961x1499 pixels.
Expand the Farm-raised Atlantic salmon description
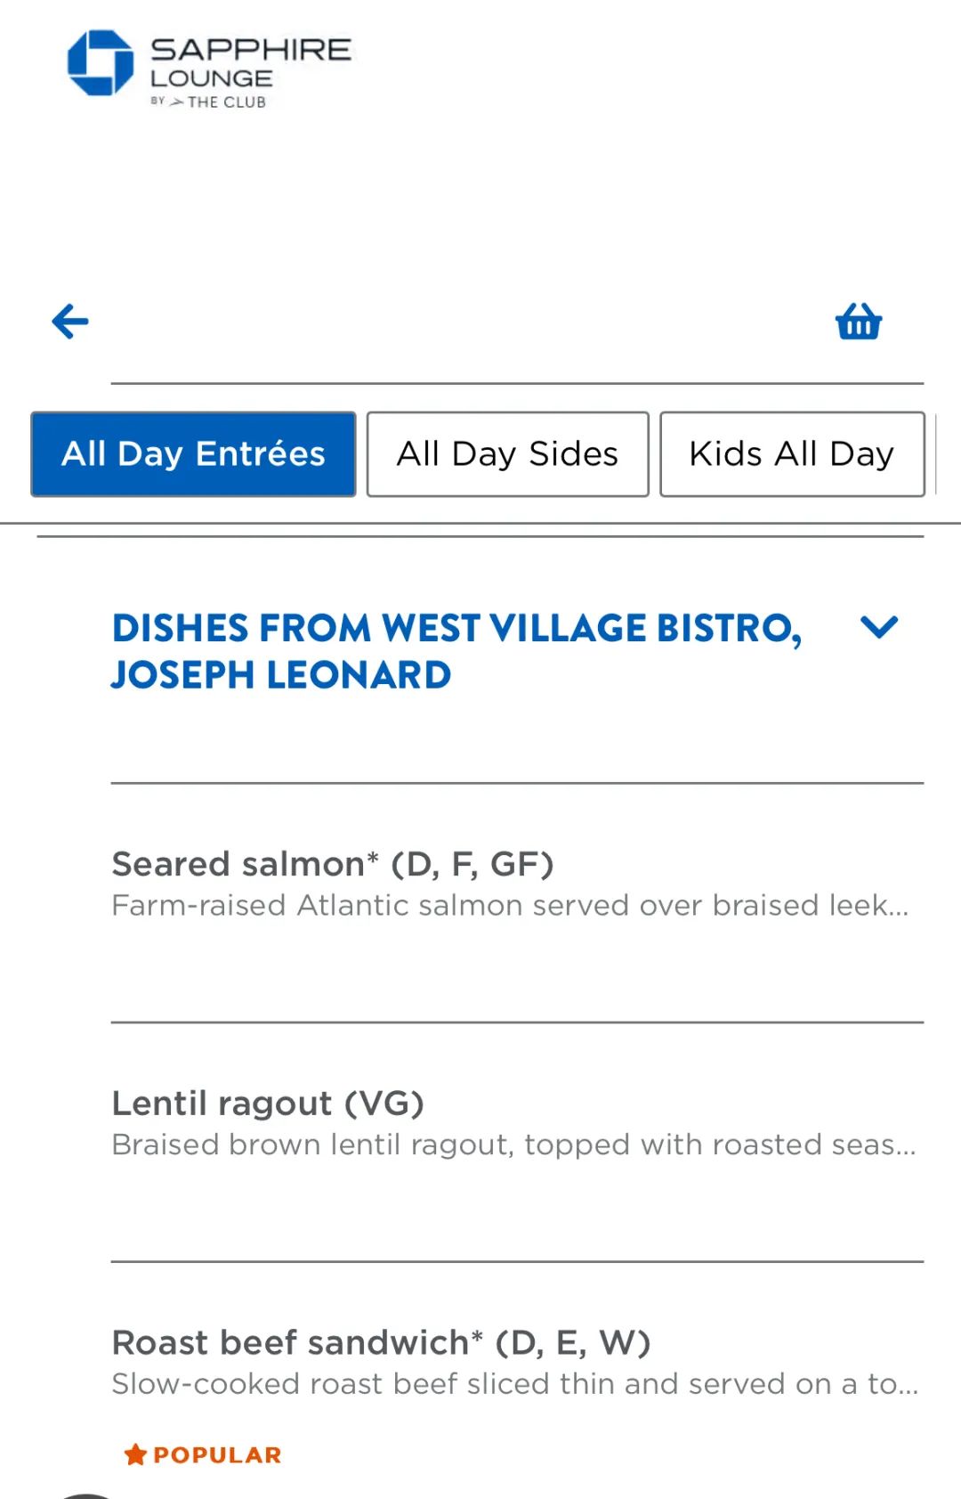coord(510,906)
